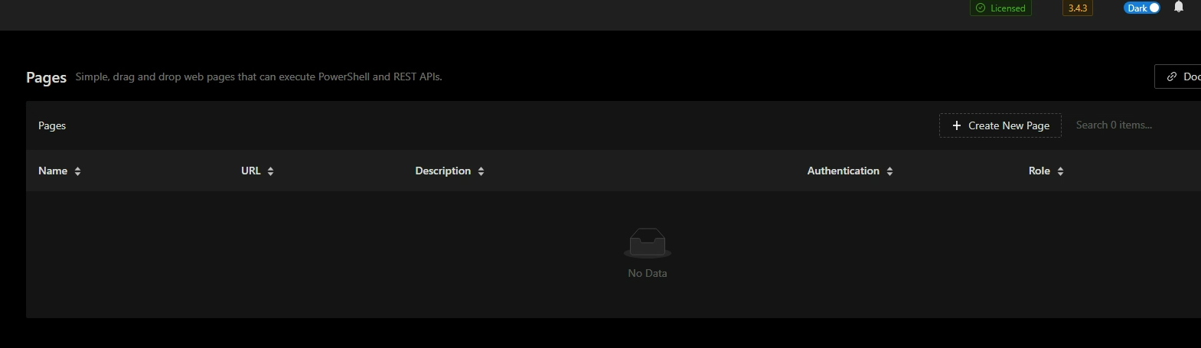Screen dimensions: 1201x348
Task: Click the Role column header text
Action: point(1039,171)
